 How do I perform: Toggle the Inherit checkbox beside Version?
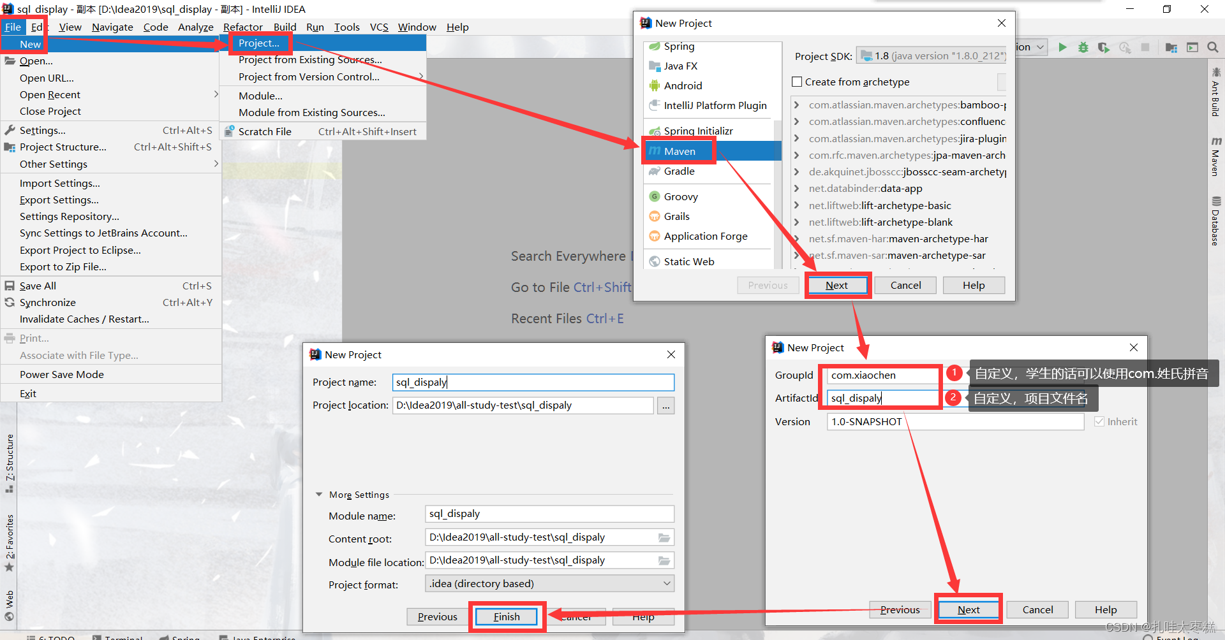coord(1099,421)
